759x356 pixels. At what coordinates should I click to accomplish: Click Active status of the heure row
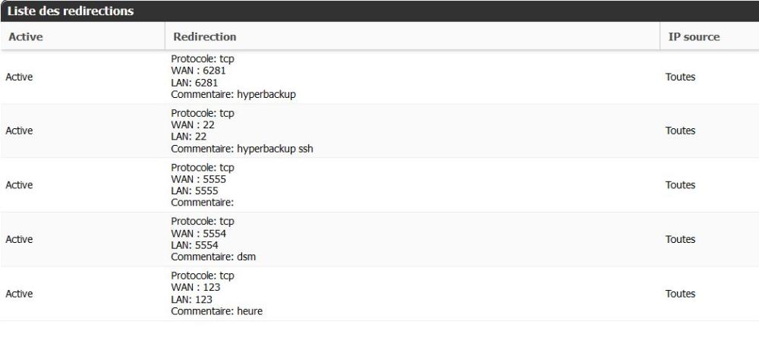[x=19, y=294]
